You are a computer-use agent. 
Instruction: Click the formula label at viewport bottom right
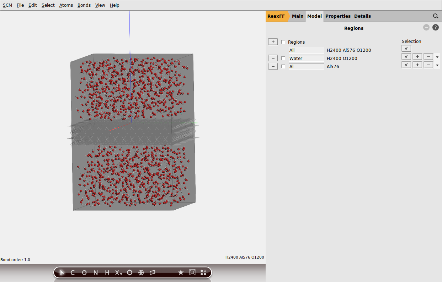coord(245,257)
